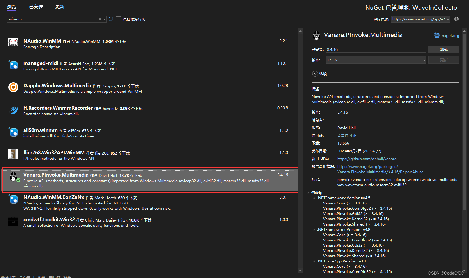Click the publish date 2023年8月7日

(x=359, y=151)
